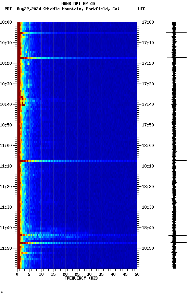The image size is (189, 296).
Task: Click the title text 'MMNB DP1 BP 40'
Action: coord(78,3)
